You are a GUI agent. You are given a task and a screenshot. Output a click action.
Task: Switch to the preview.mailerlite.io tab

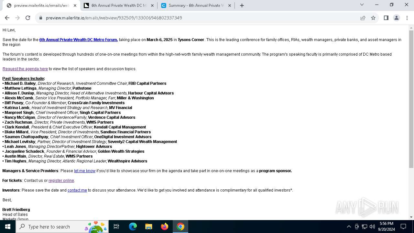click(41, 5)
